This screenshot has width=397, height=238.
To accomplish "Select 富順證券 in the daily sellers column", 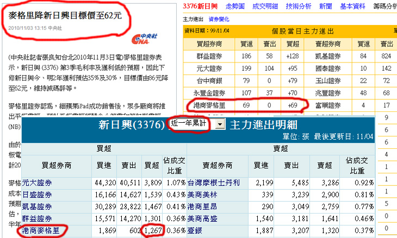I will [328, 105].
